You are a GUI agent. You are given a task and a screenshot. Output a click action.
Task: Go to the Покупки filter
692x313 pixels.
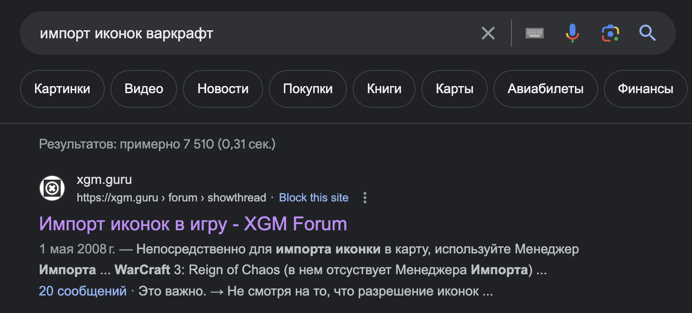[308, 89]
